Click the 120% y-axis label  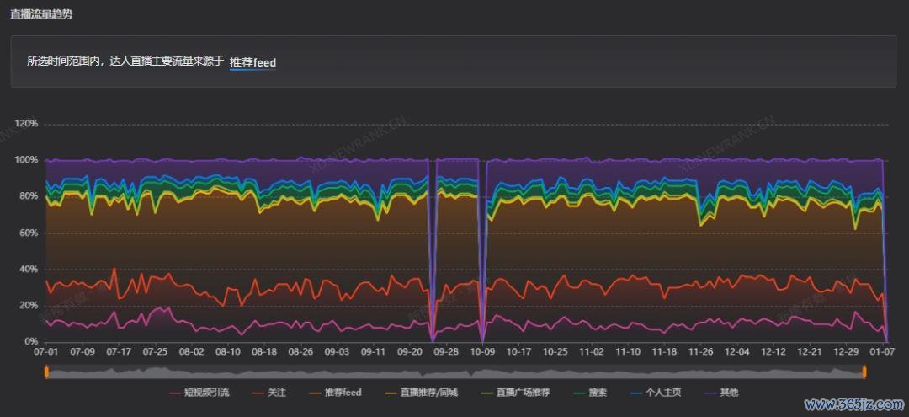coord(27,124)
